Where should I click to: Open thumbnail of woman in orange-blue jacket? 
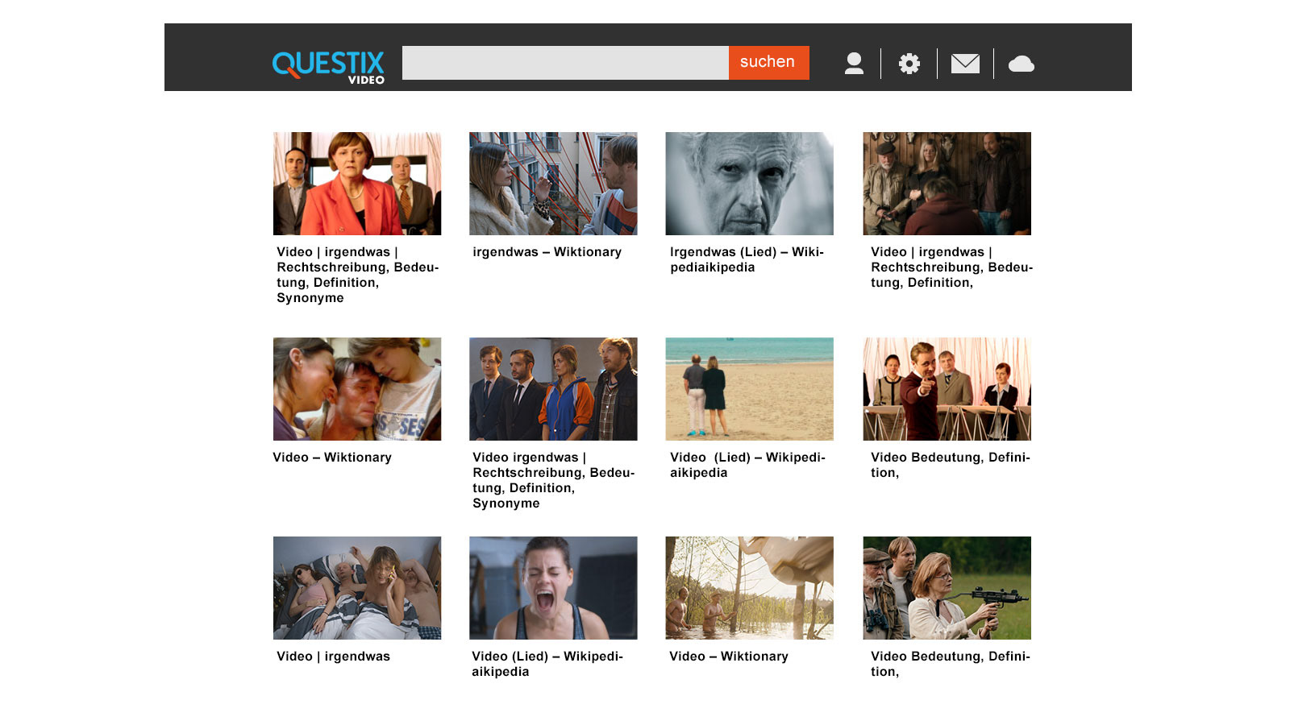[553, 389]
